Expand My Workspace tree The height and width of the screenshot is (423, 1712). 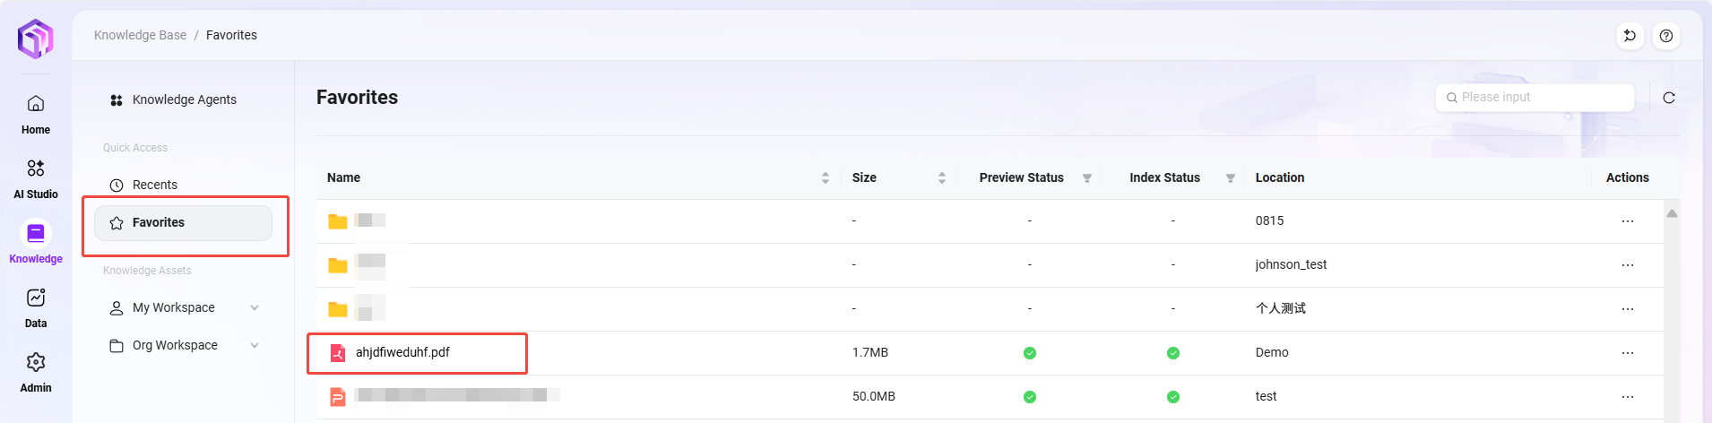point(255,307)
